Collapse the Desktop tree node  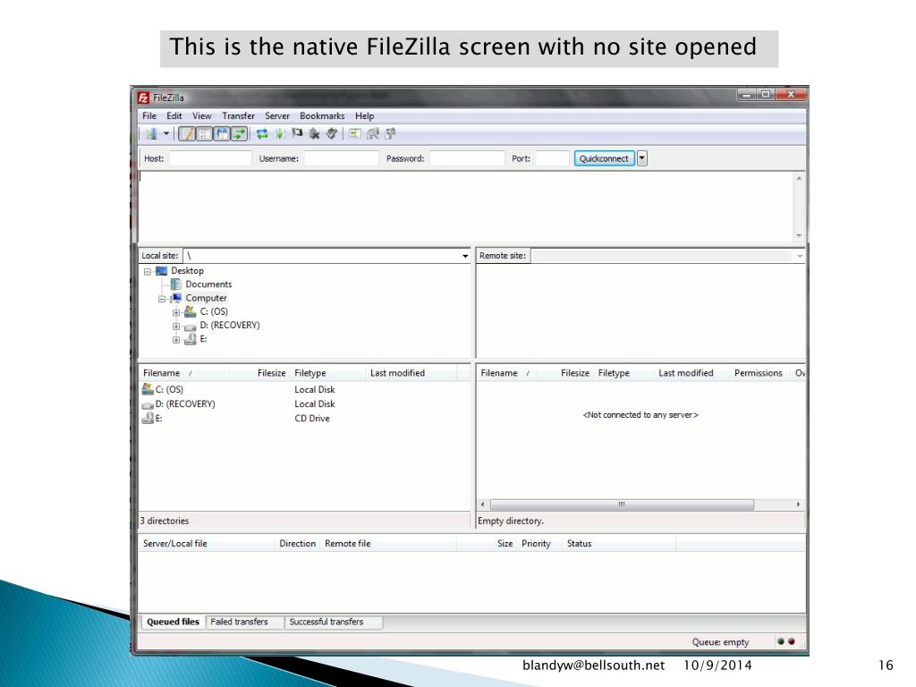click(x=148, y=272)
